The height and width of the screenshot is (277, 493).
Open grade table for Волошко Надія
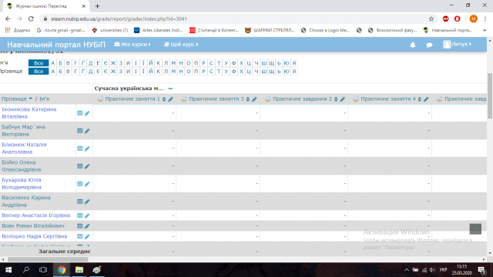click(x=80, y=236)
